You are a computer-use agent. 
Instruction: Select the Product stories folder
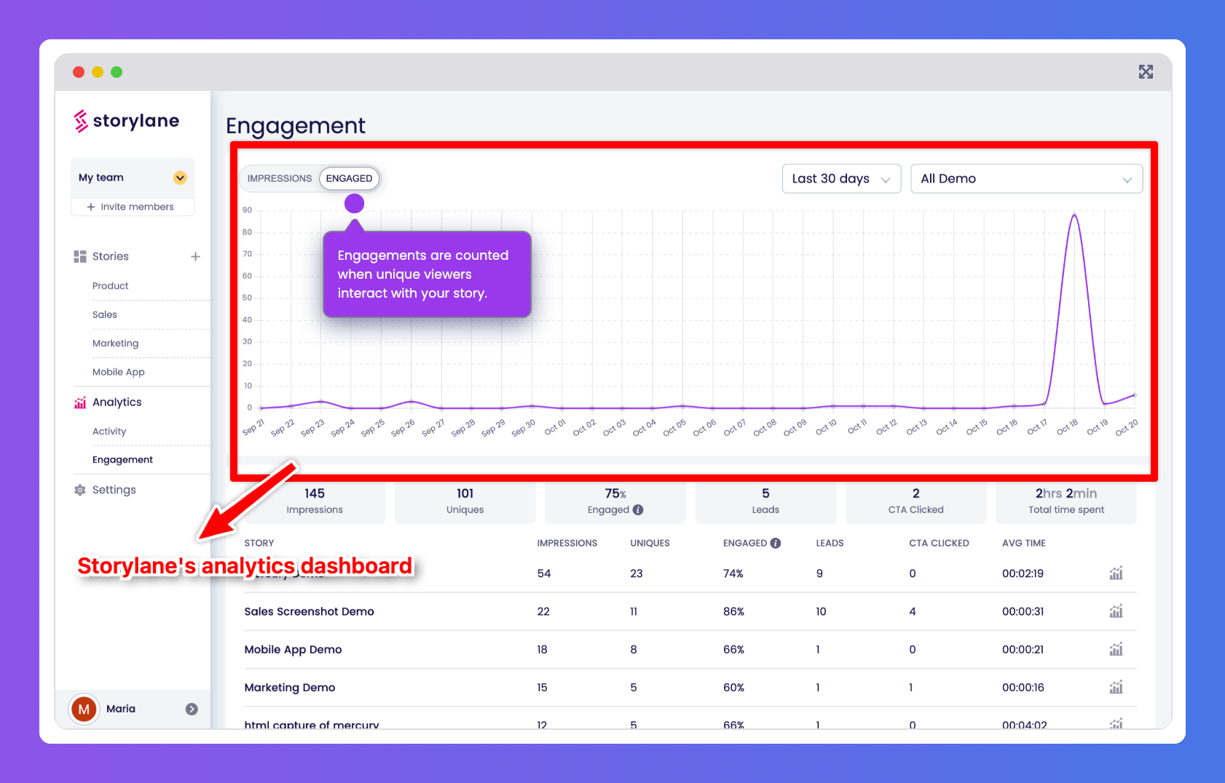click(x=110, y=286)
